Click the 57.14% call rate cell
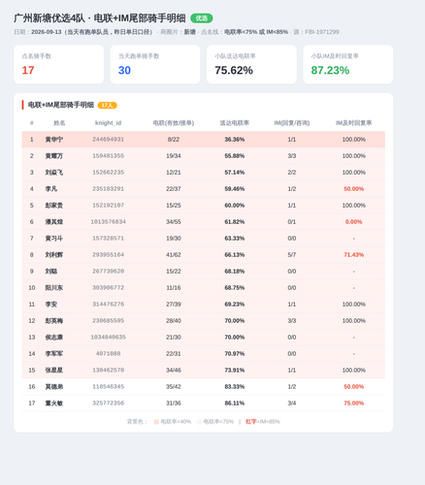 (235, 173)
